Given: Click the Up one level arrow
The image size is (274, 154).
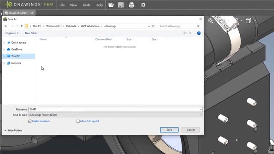Looking at the screenshot, I should tap(21, 26).
